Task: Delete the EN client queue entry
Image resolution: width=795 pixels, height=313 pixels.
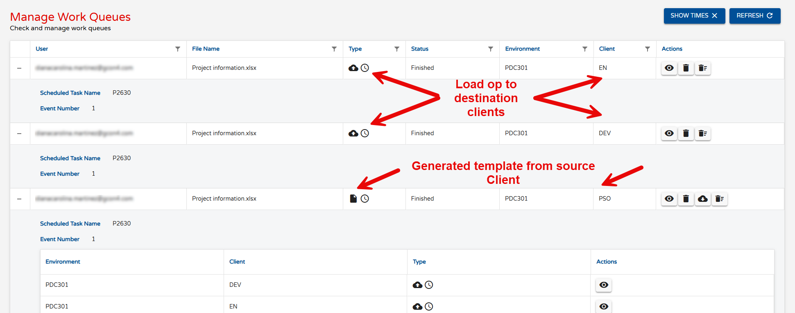Action: coord(686,68)
